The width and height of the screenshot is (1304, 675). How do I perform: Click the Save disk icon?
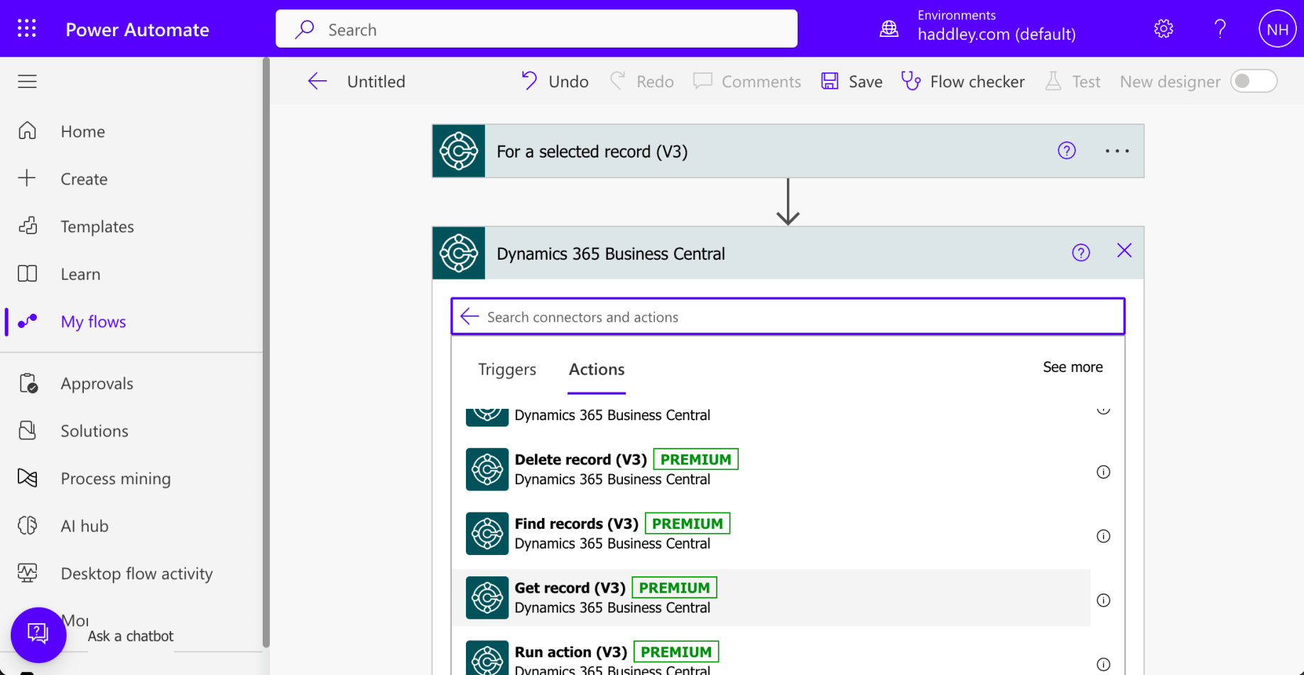pos(830,81)
